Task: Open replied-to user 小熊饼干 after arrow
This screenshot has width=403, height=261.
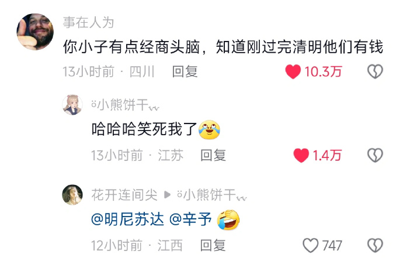Action: pos(212,195)
